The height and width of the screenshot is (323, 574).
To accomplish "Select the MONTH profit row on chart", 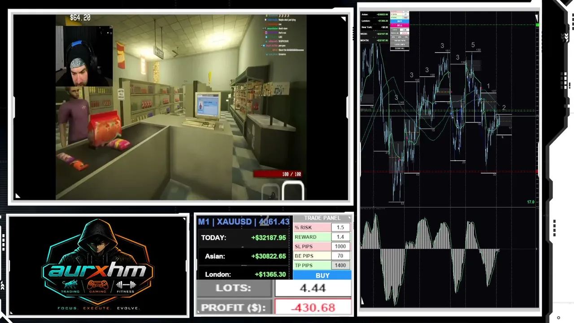I will [x=375, y=40].
